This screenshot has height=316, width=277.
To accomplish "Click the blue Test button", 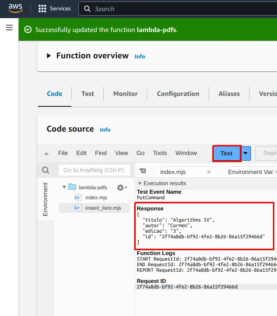I will [x=226, y=154].
